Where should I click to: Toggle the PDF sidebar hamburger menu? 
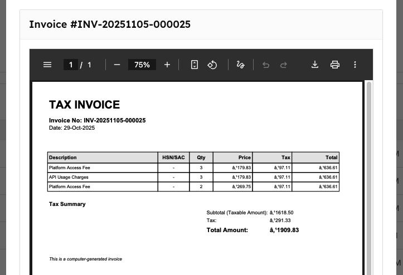[x=47, y=65]
